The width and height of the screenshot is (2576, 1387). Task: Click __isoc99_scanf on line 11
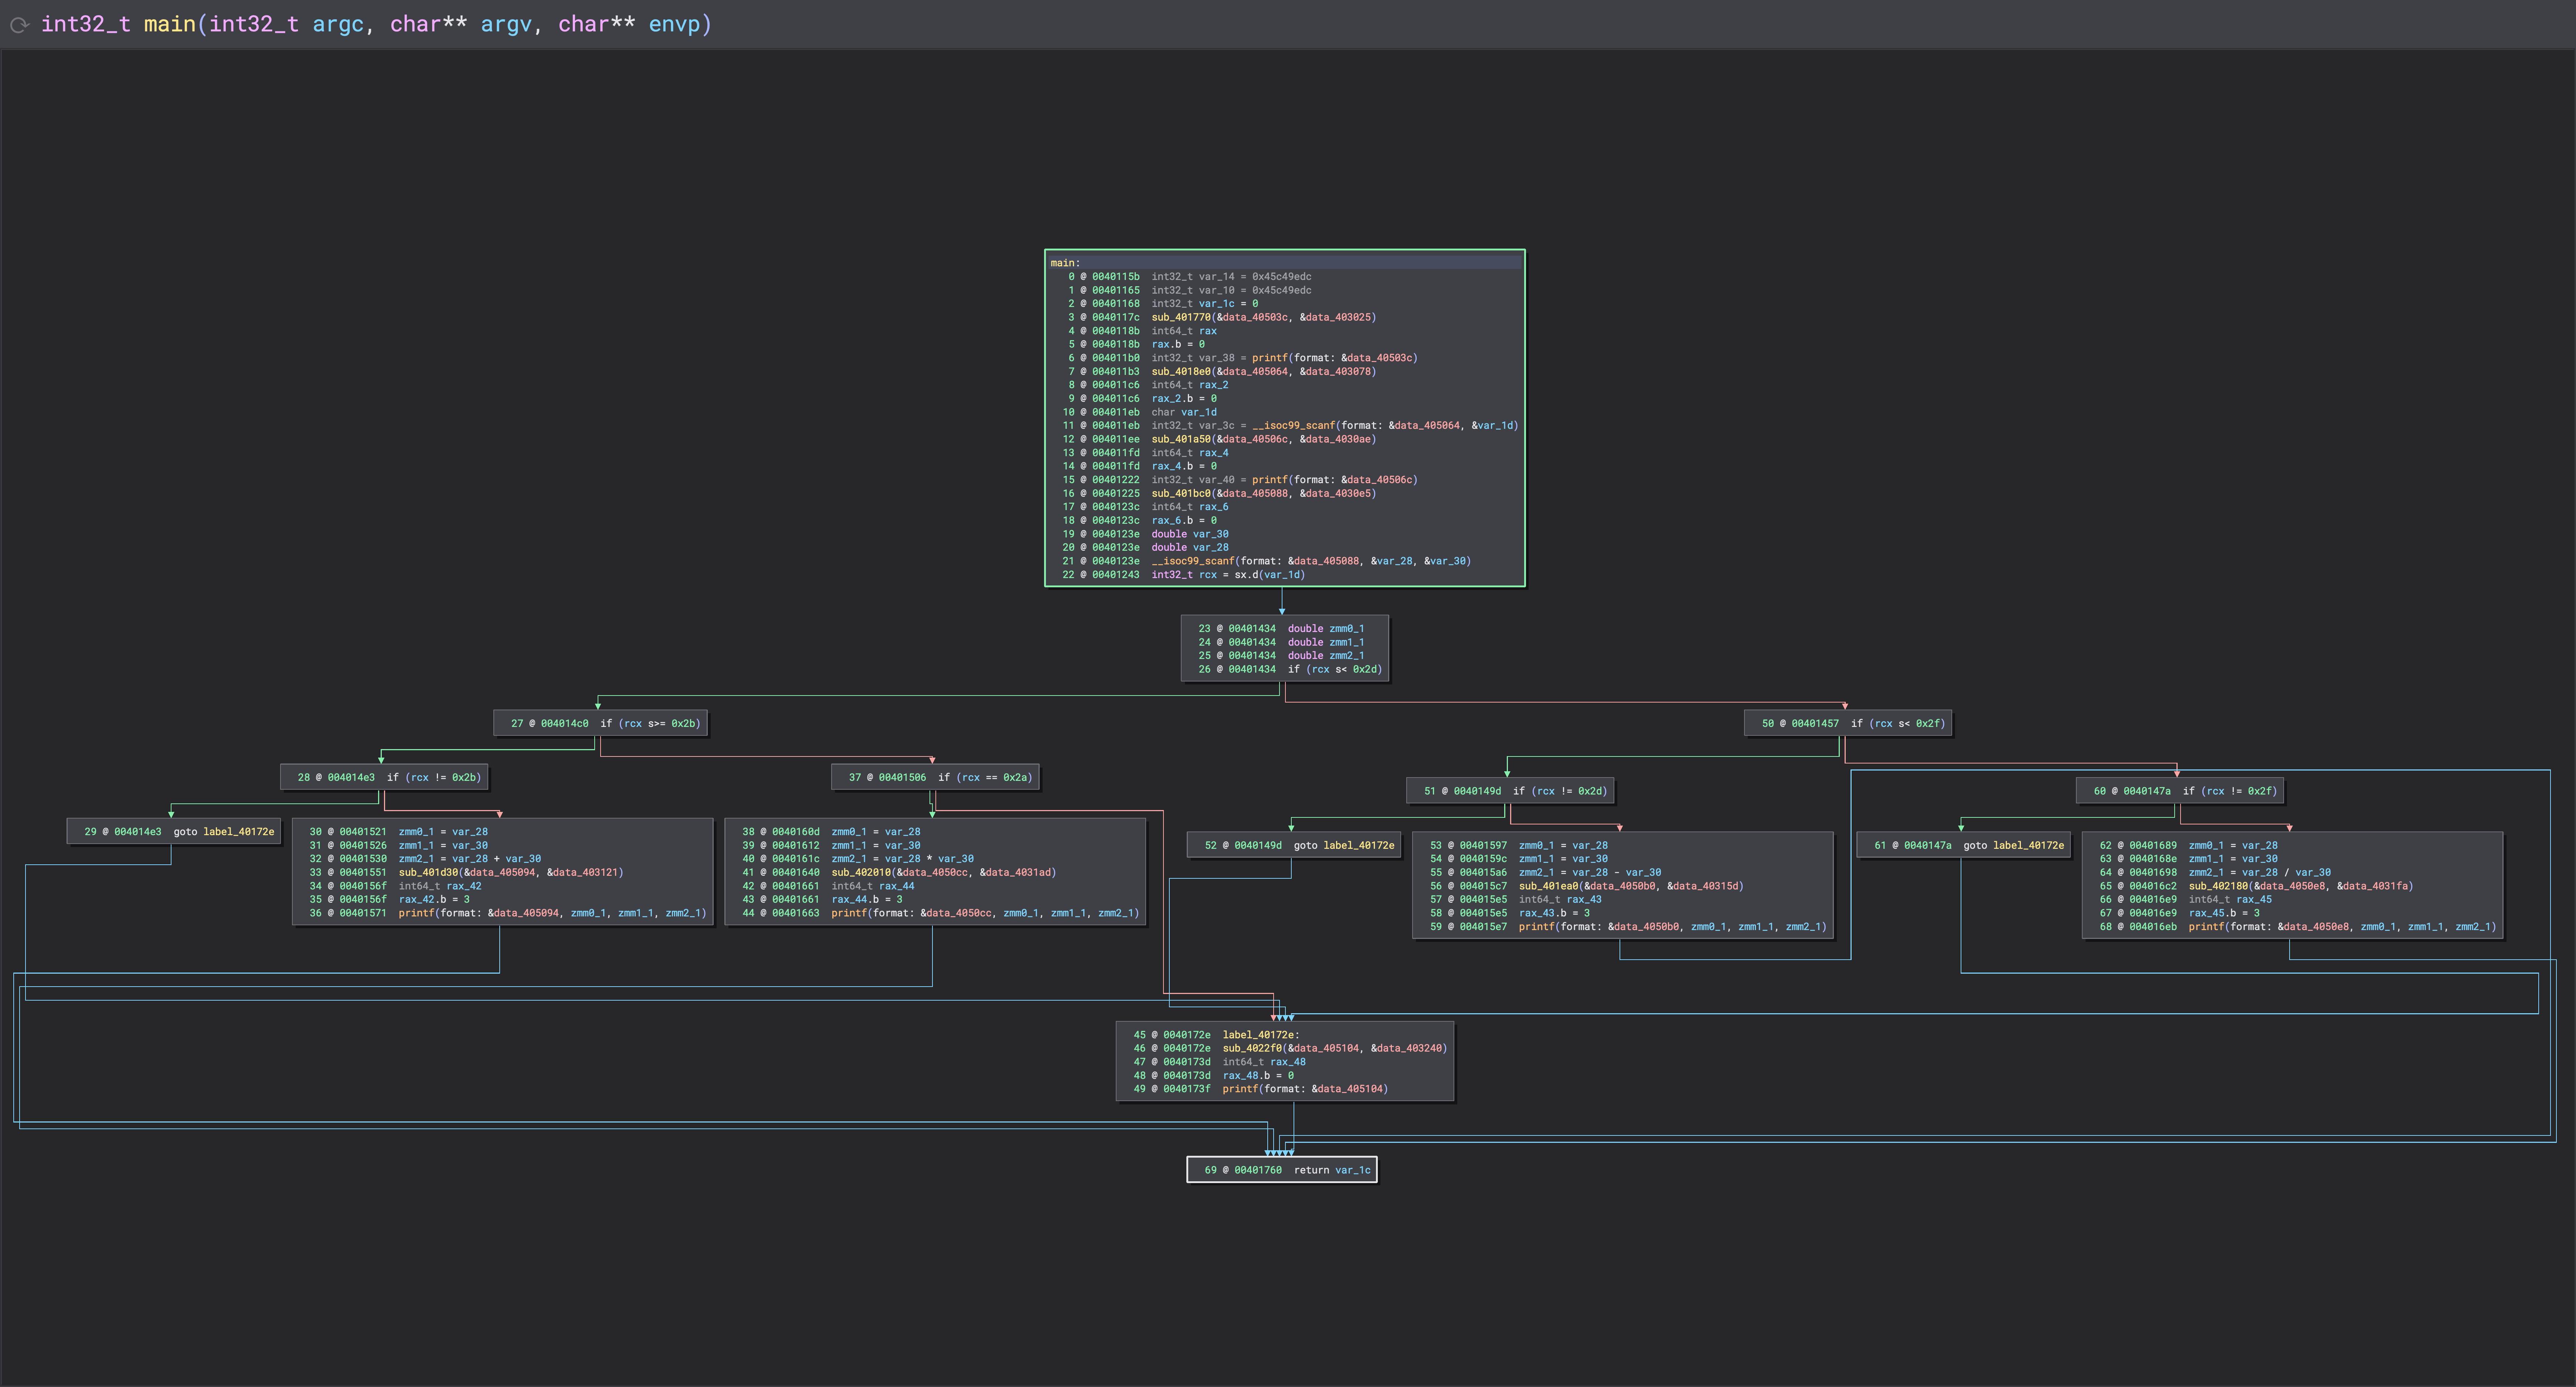coord(1293,426)
